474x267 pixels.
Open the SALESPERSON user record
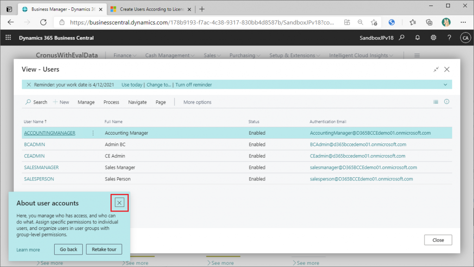coord(39,179)
